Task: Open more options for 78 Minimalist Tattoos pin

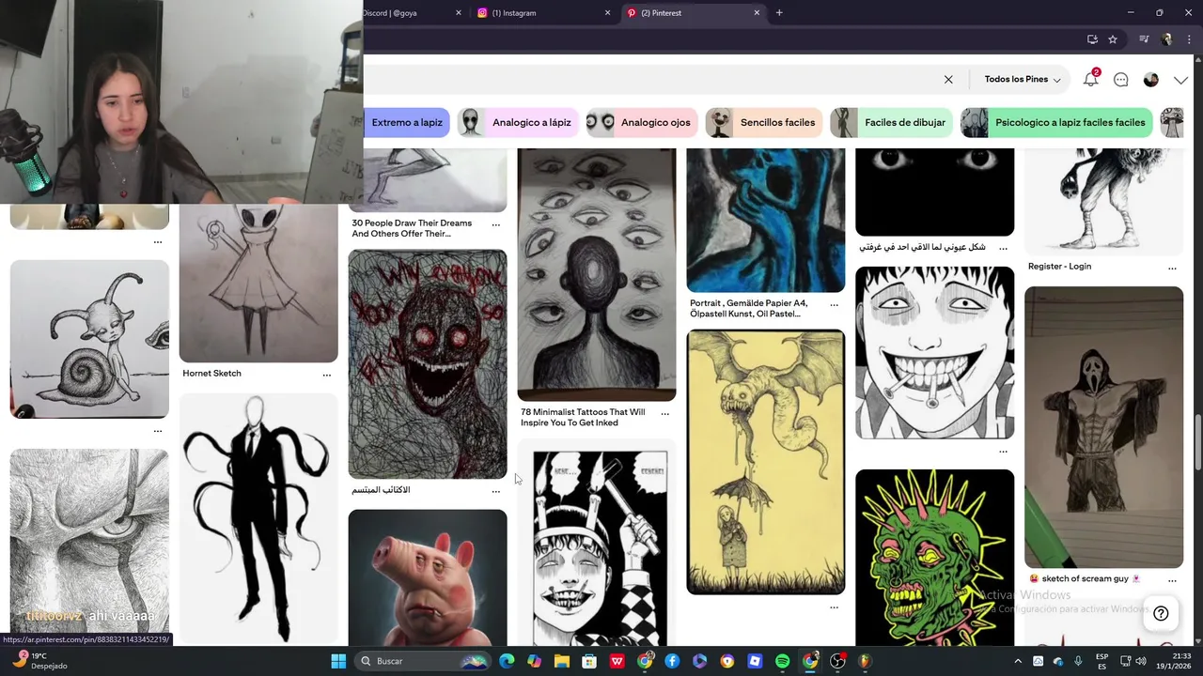Action: coord(665,414)
